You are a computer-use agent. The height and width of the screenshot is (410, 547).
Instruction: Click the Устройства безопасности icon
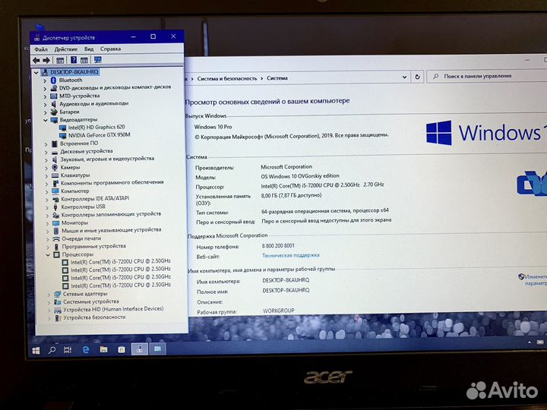click(x=58, y=317)
